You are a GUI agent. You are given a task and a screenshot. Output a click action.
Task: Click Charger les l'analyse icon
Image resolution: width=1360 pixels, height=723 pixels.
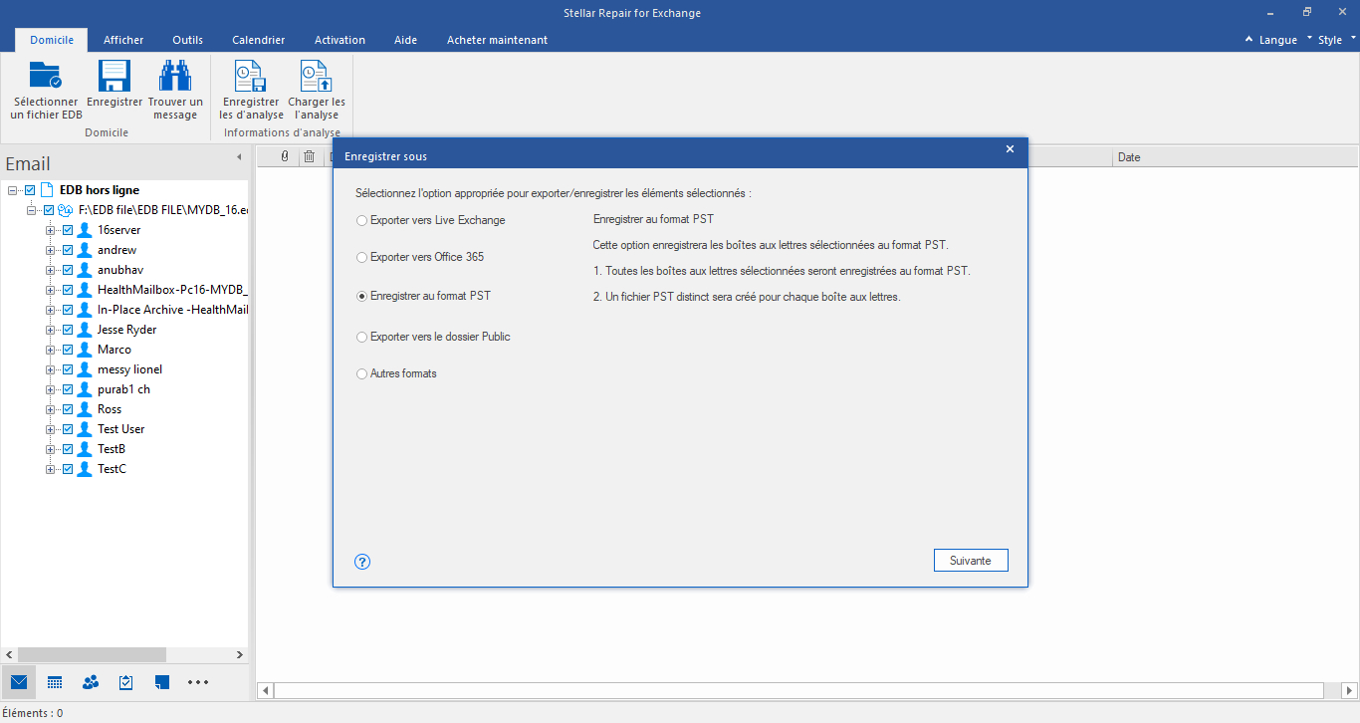pyautogui.click(x=317, y=77)
